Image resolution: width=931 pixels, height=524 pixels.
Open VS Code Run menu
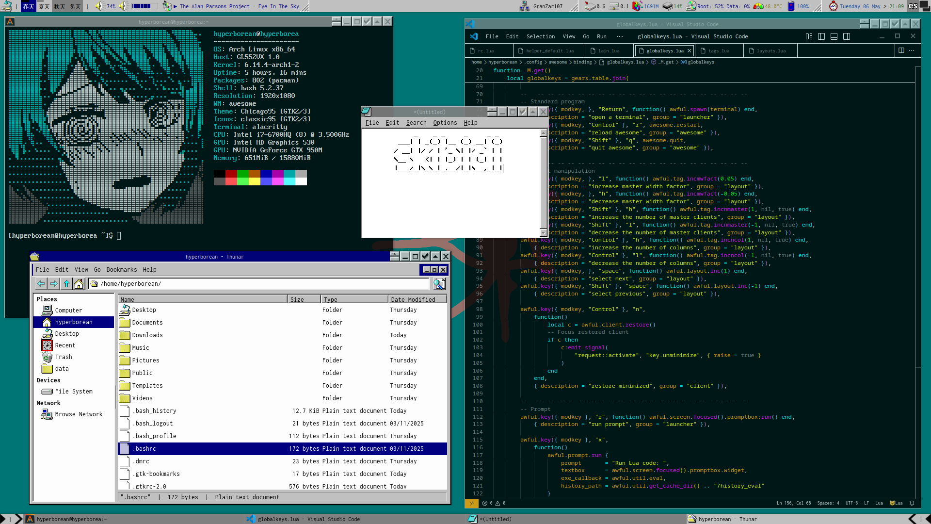[601, 36]
